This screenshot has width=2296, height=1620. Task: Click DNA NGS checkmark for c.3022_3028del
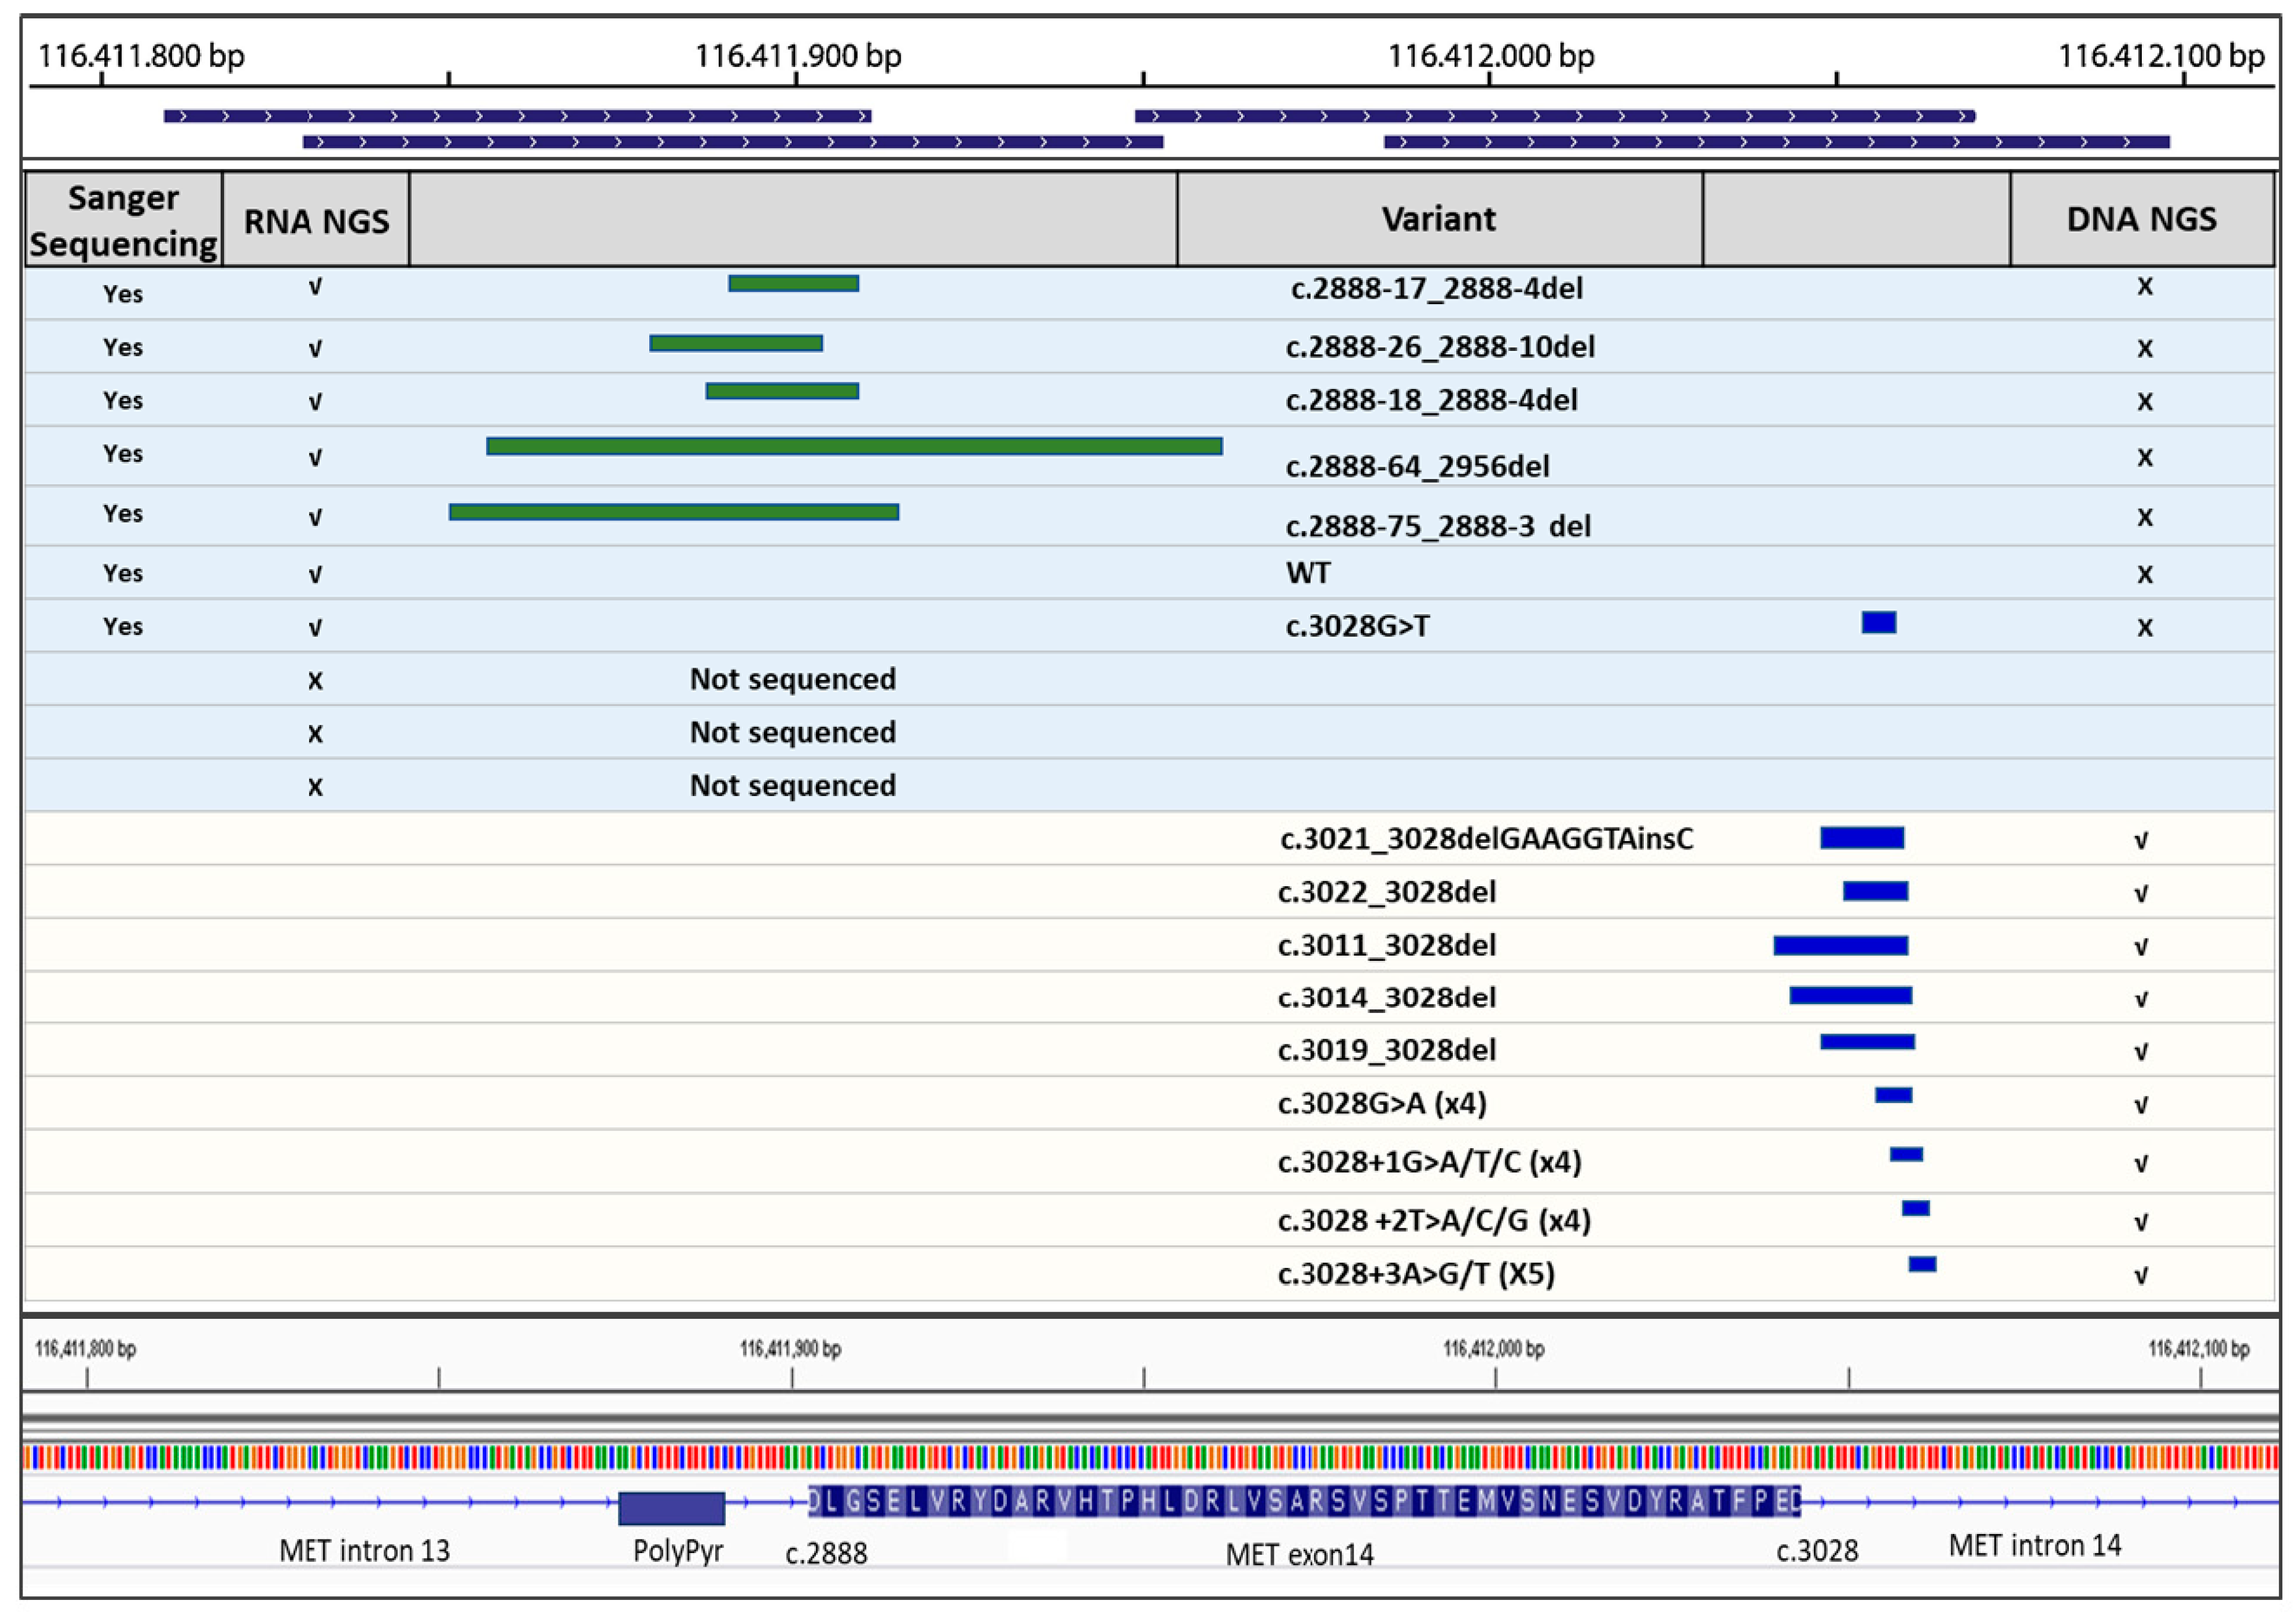[x=2141, y=893]
